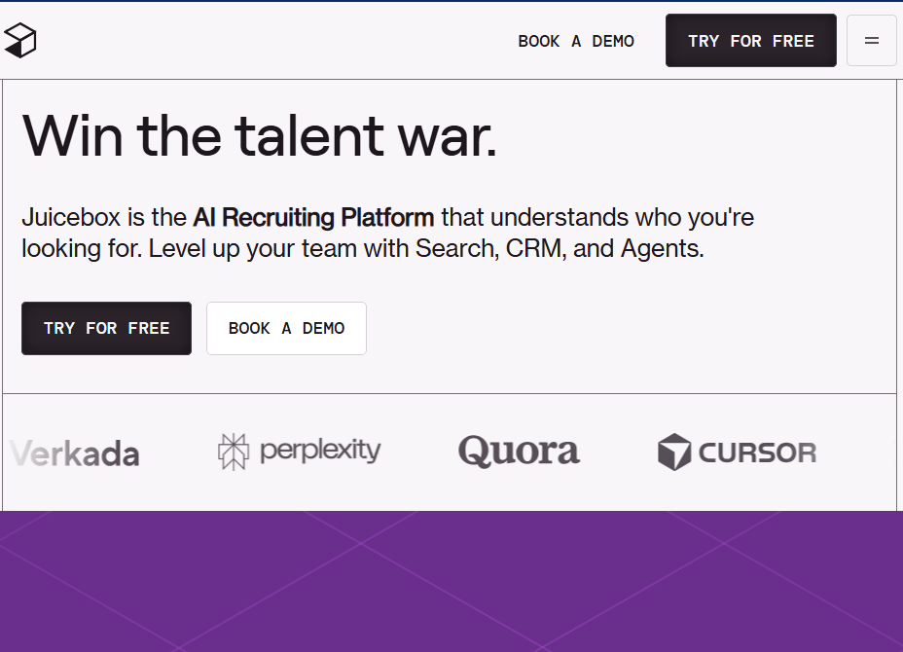Click the Verkada logo
Screen dimensions: 903x652
point(75,453)
